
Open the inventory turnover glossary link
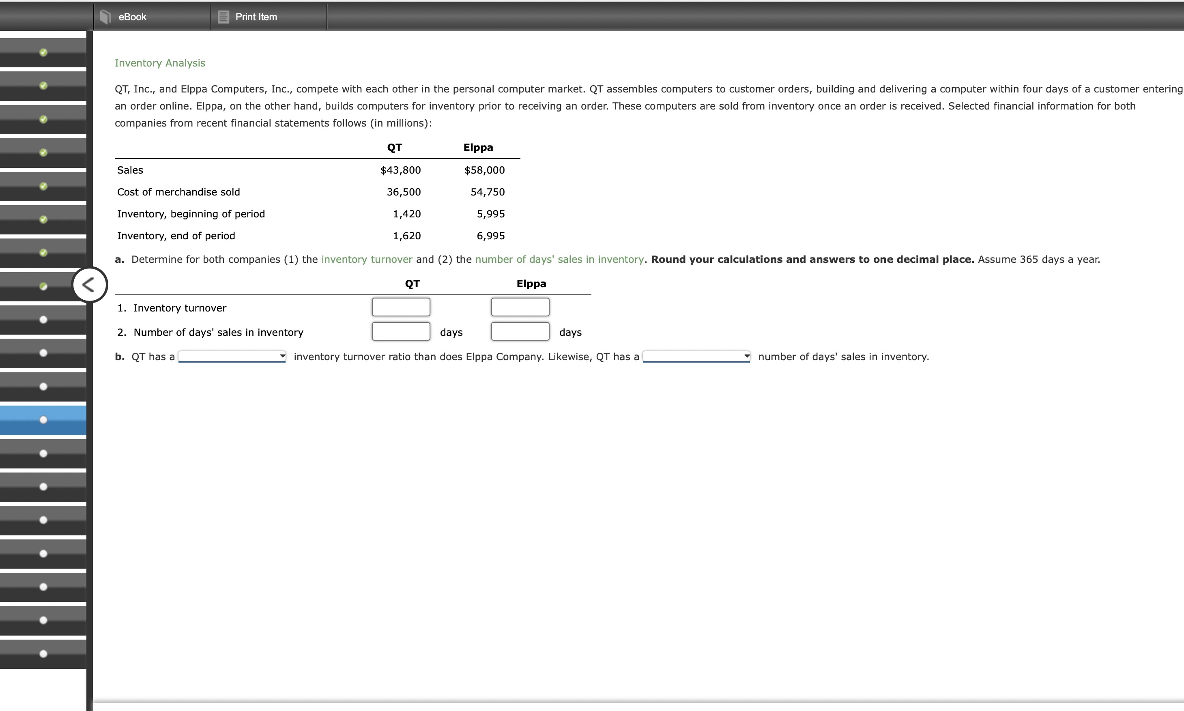click(367, 260)
